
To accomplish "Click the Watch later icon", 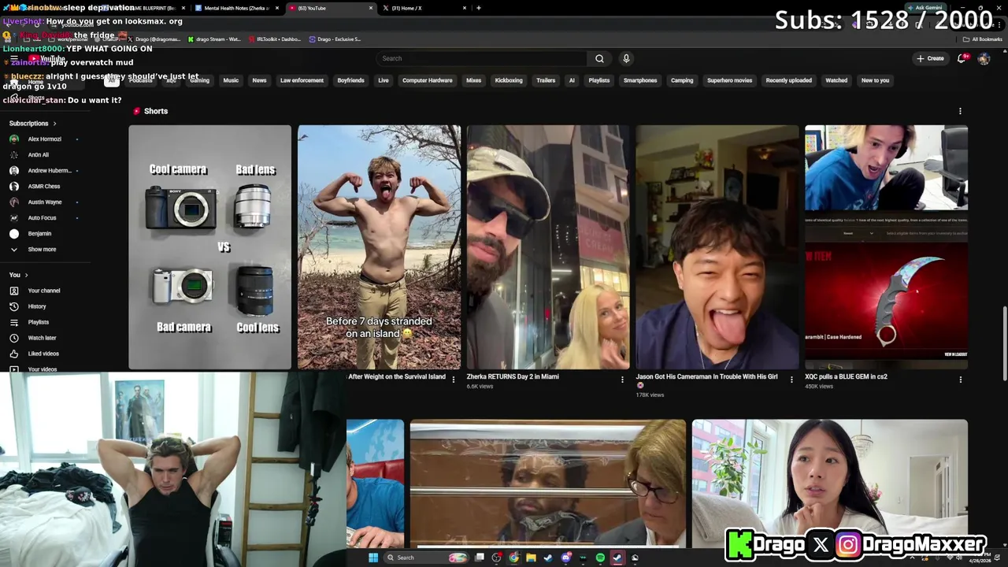I will pyautogui.click(x=14, y=338).
